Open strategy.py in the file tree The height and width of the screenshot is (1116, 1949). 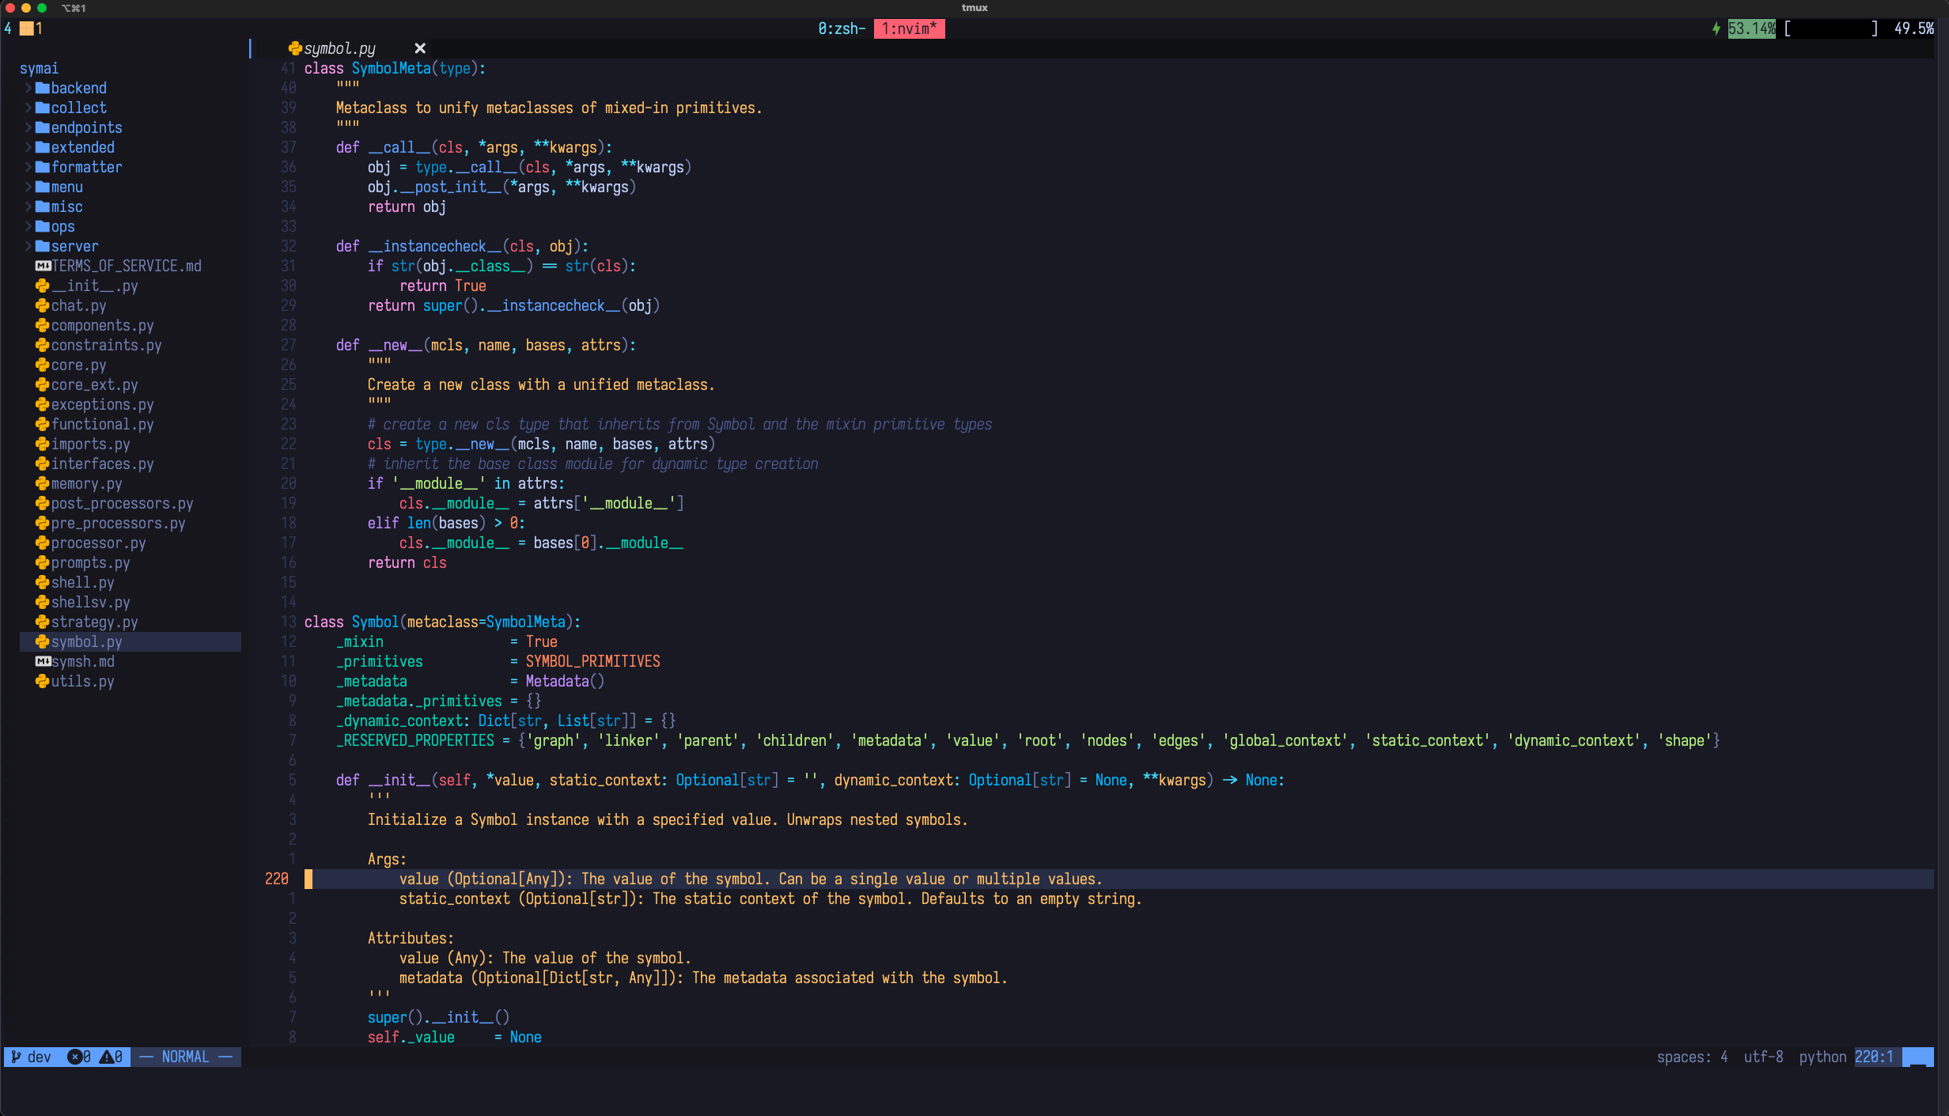pos(94,622)
